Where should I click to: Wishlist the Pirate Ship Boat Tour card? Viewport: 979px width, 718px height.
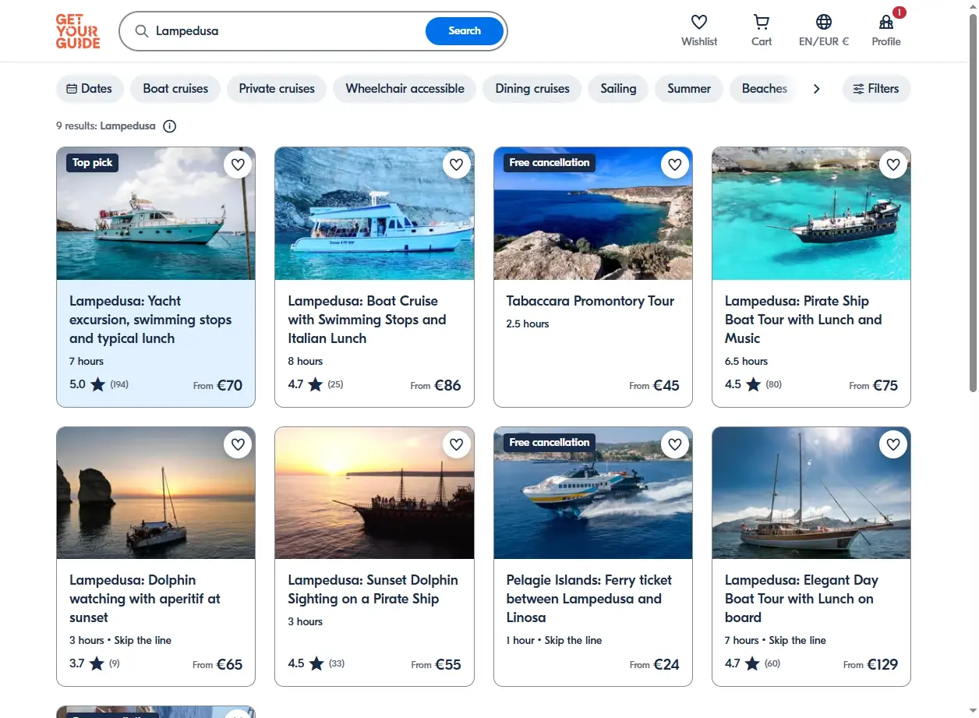[x=893, y=164]
